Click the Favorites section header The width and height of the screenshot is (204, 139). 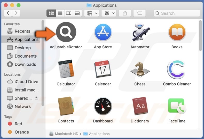pos(12,24)
